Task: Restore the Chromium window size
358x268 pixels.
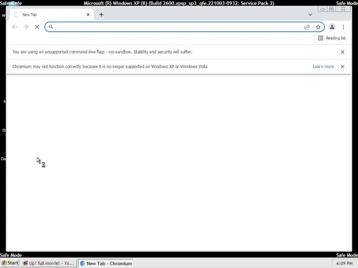Action: click(x=331, y=9)
